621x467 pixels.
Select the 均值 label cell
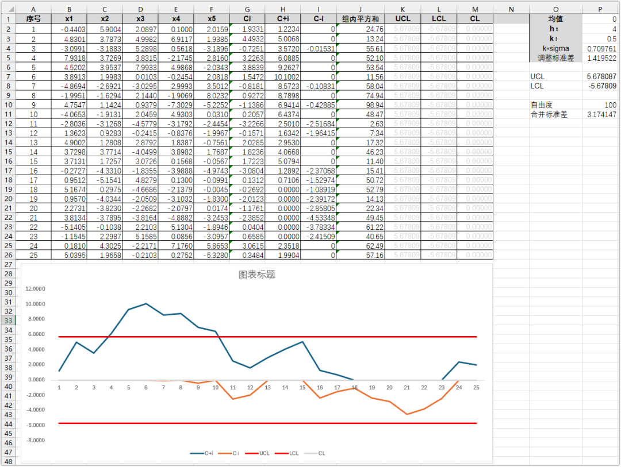[555, 18]
